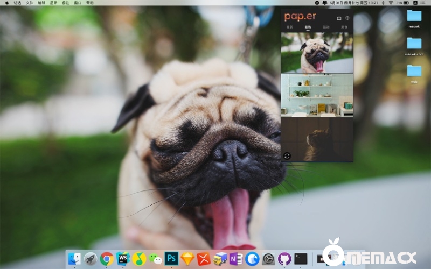Viewport: 431px width, 269px height.
Task: Choose the yawning pug wallpaper thumbnail
Action: [x=317, y=53]
